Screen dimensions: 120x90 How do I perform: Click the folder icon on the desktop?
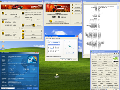click(x=57, y=74)
